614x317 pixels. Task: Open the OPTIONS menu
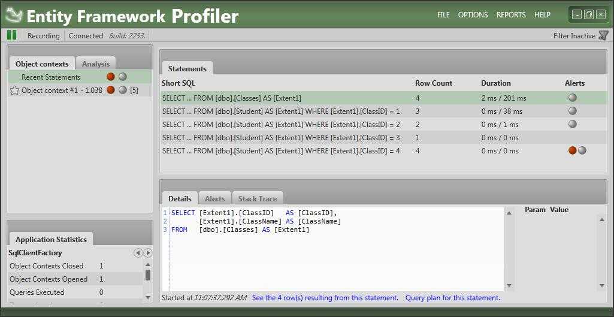(x=473, y=15)
